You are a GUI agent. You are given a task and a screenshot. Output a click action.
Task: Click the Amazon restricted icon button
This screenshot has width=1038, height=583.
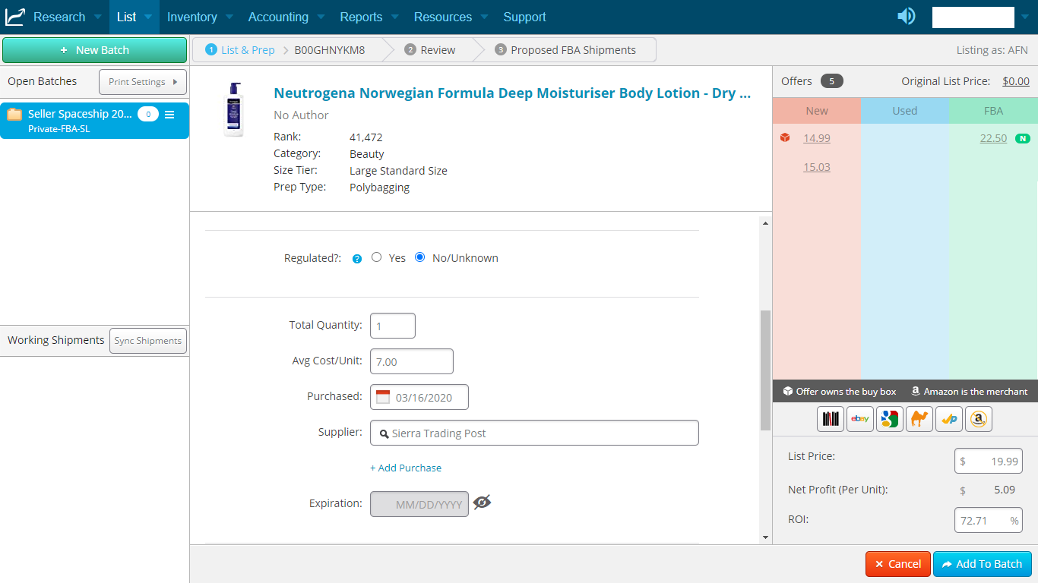click(979, 419)
